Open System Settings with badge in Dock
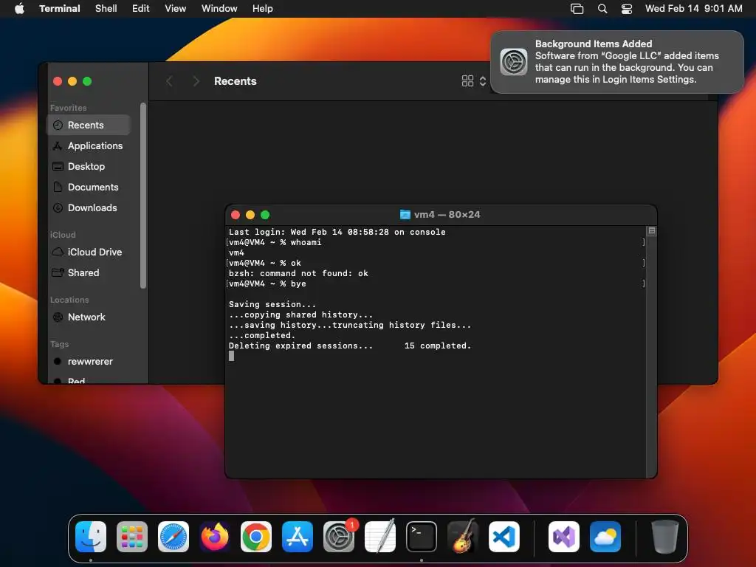The image size is (756, 567). point(339,537)
